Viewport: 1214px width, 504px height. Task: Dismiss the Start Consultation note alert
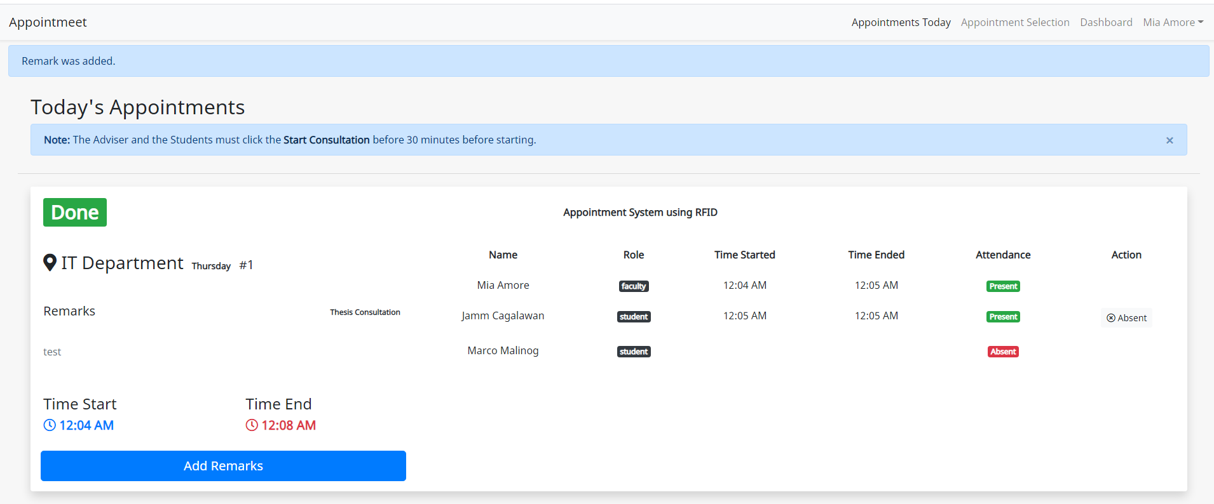1170,140
